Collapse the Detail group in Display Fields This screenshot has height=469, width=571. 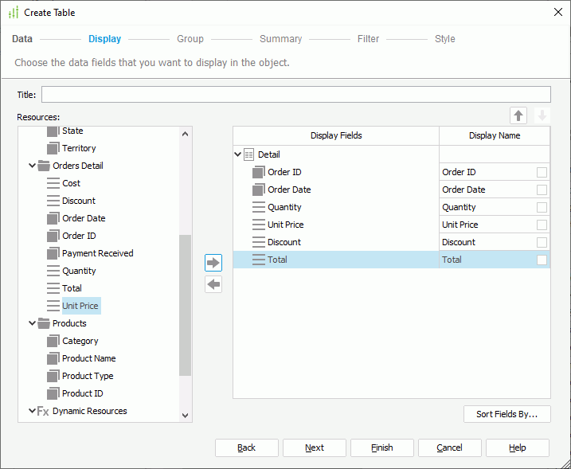point(238,154)
